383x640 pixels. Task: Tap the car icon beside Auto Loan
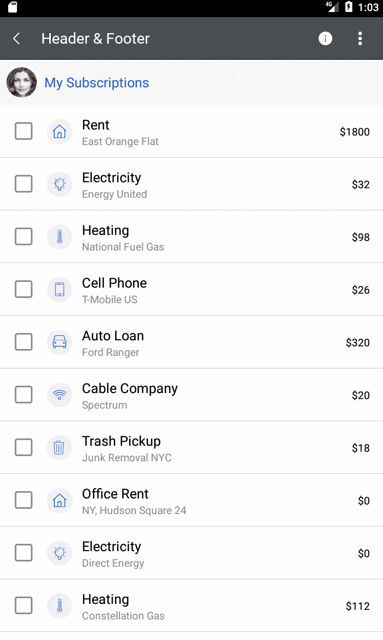59,342
